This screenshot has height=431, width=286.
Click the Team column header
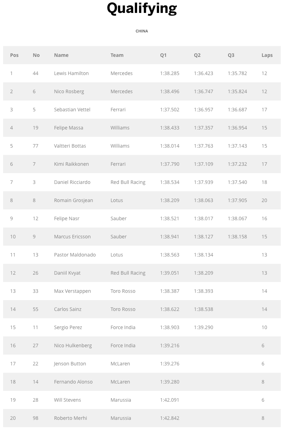point(117,55)
